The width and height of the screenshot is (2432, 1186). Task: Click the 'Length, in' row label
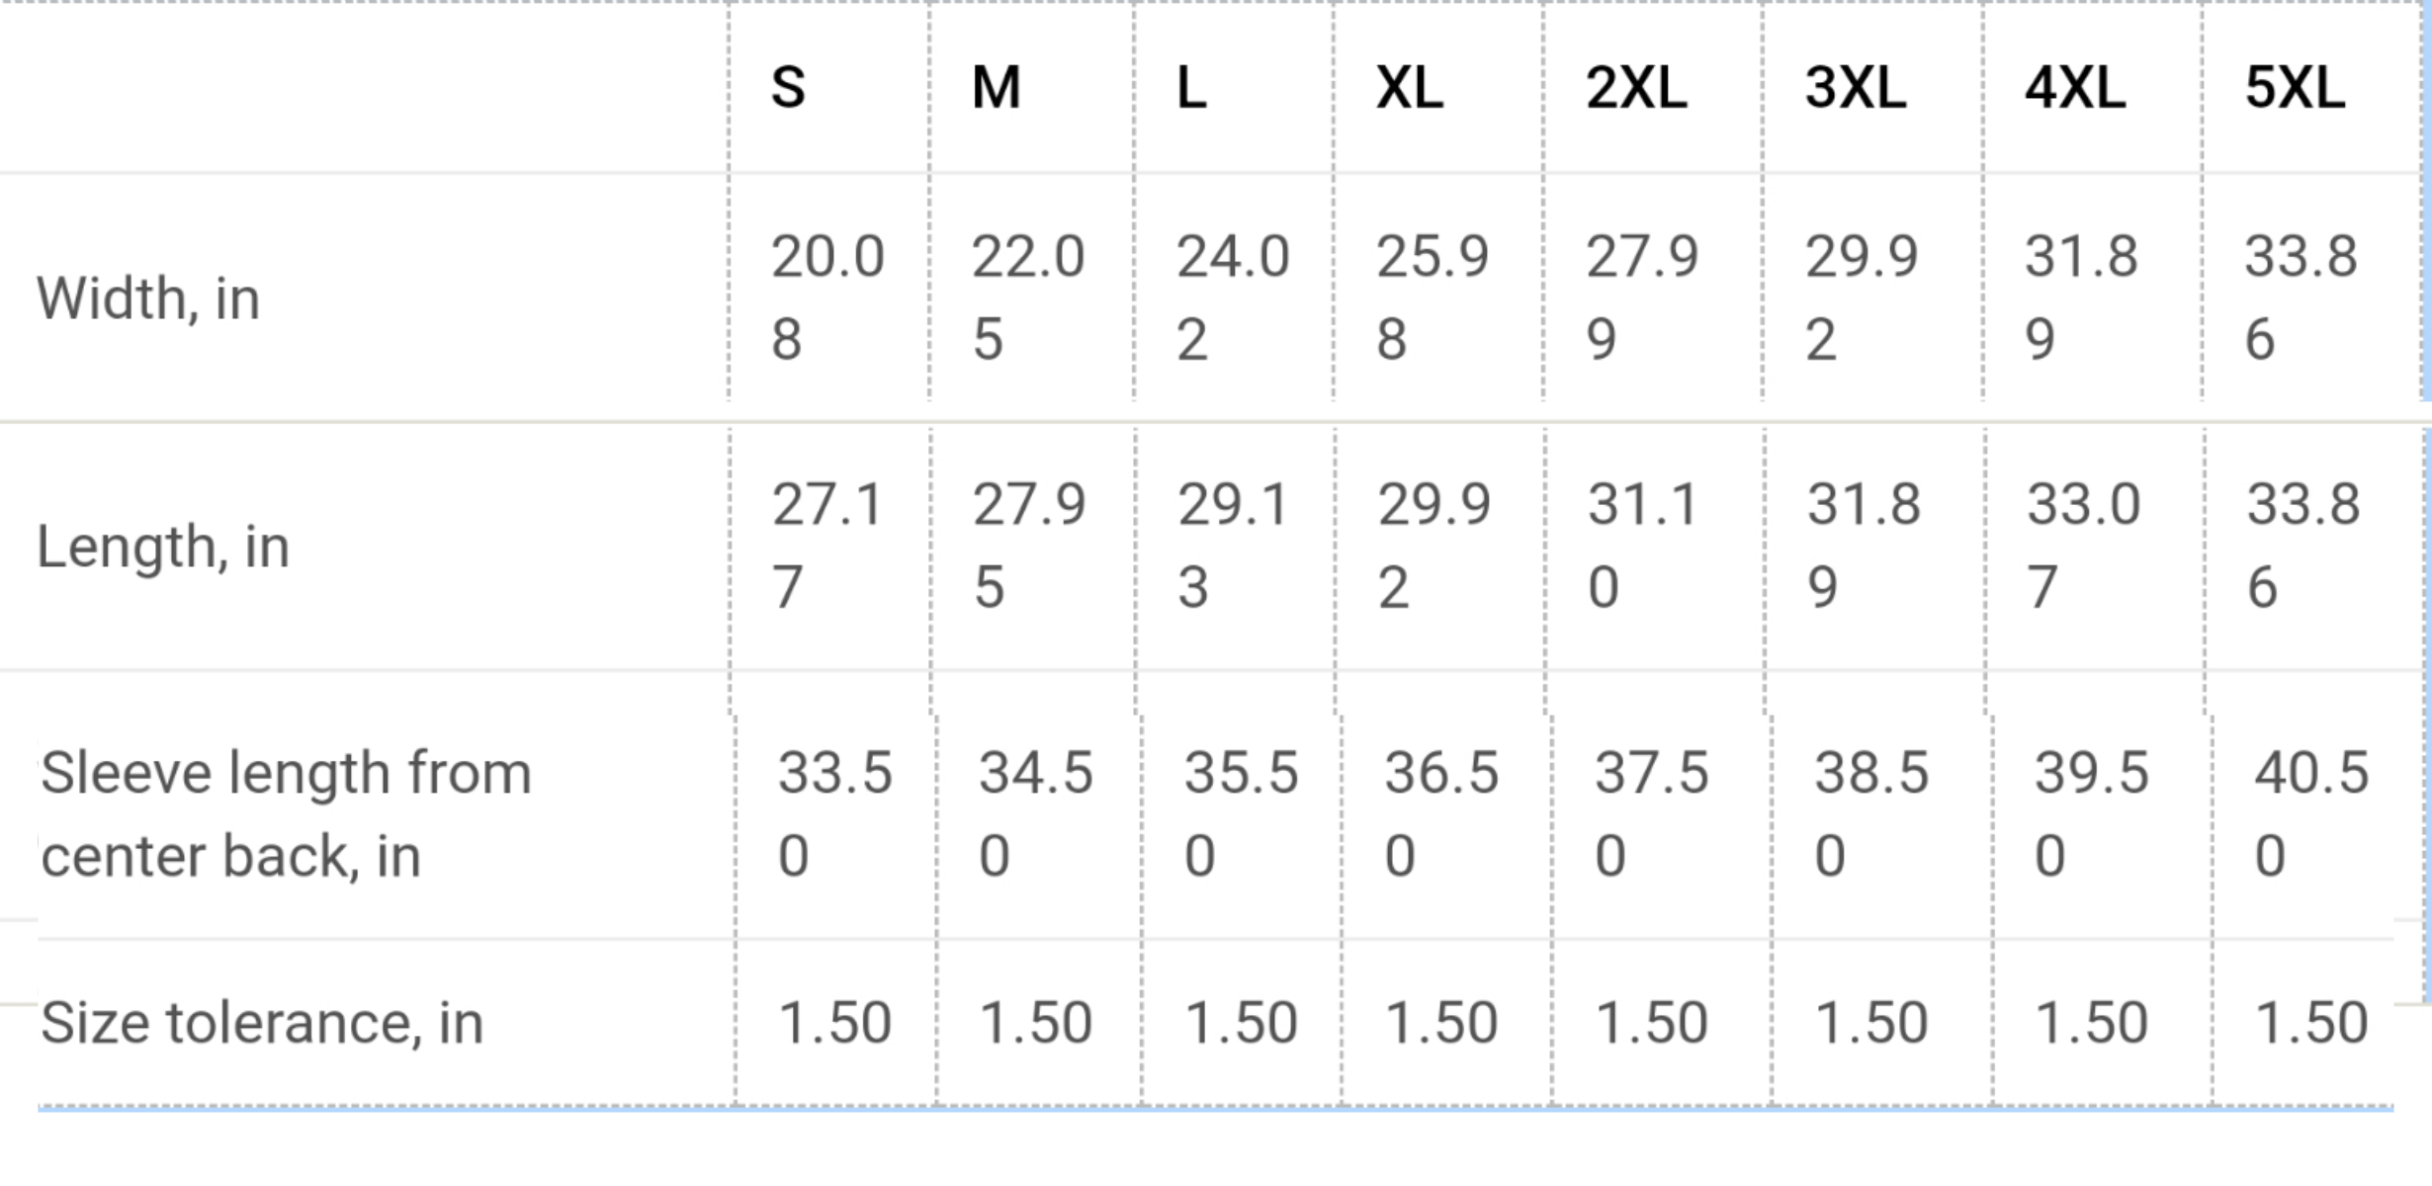[x=163, y=547]
